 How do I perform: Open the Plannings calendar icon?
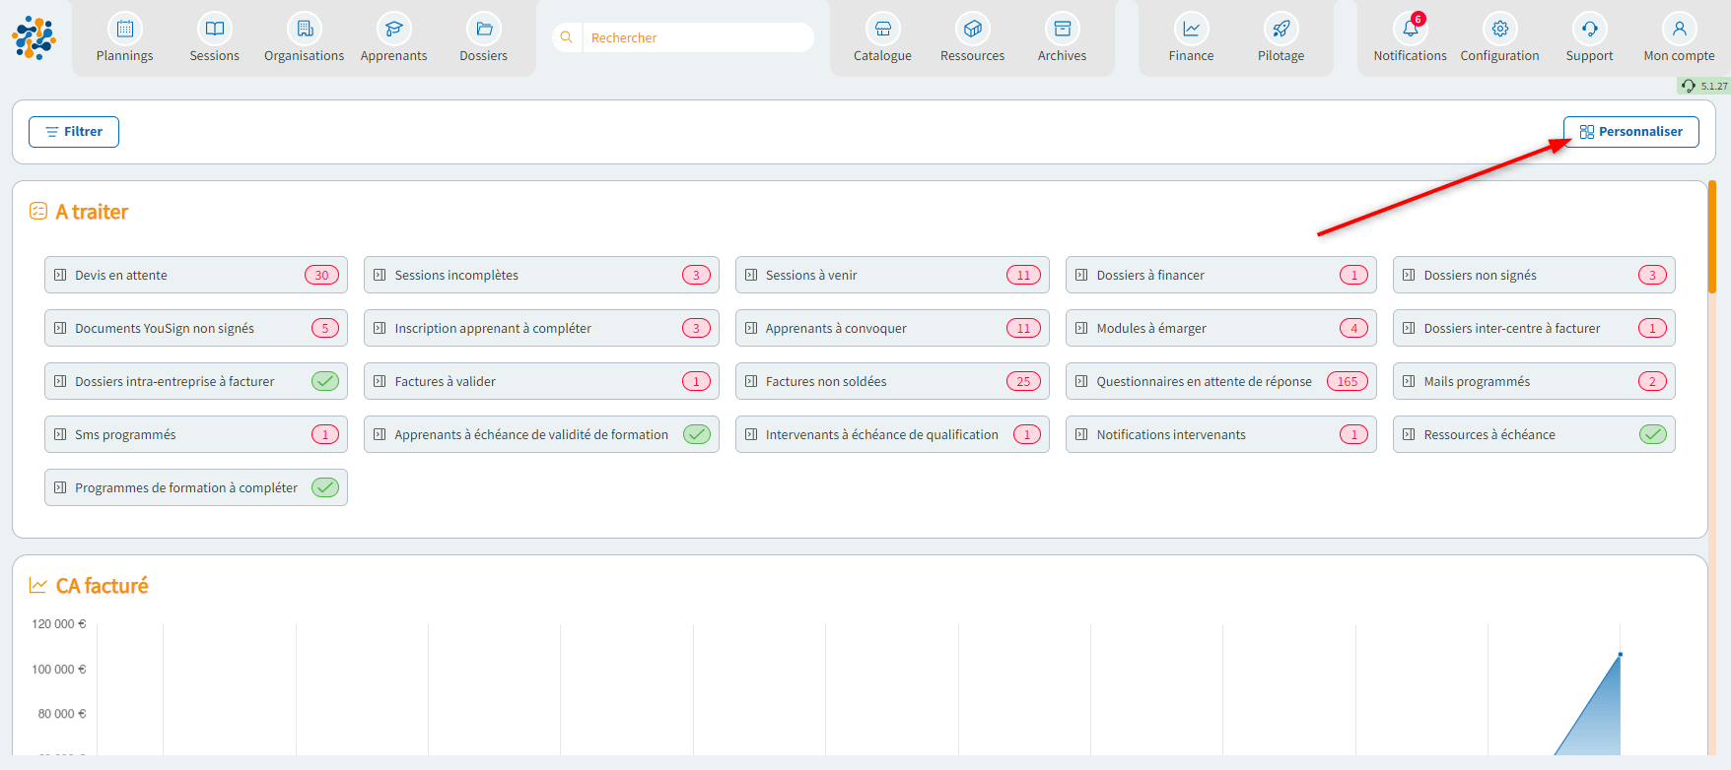point(124,30)
